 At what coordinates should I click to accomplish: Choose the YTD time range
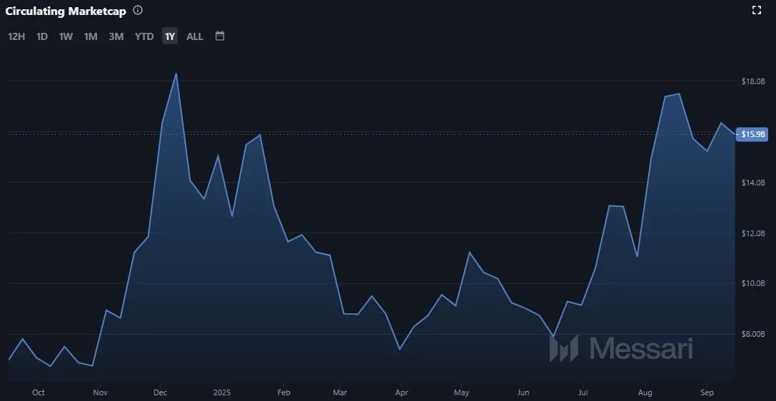point(144,36)
